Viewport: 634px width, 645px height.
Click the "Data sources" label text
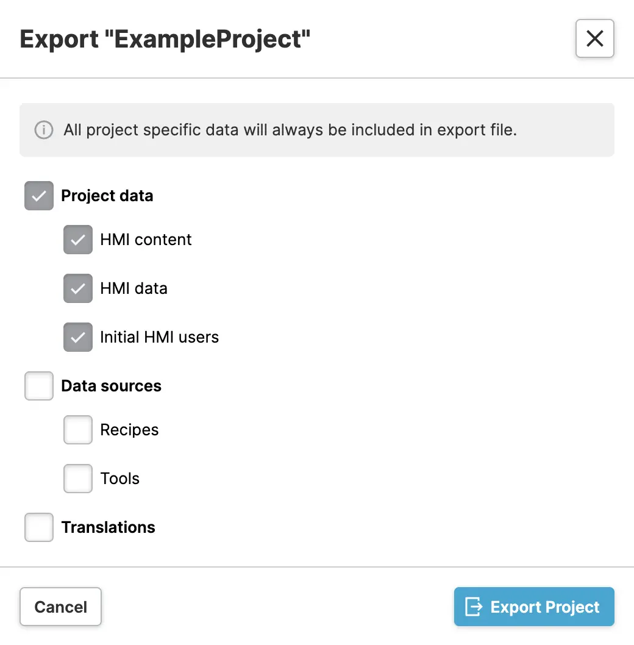click(x=112, y=387)
